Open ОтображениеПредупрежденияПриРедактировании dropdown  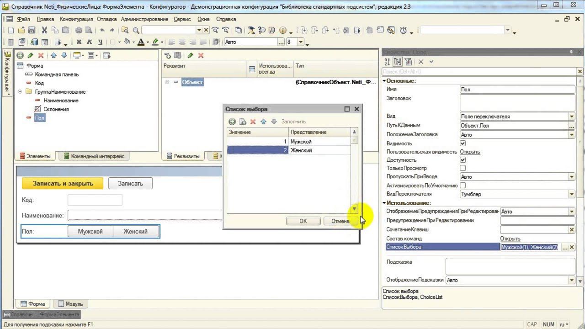pos(572,212)
